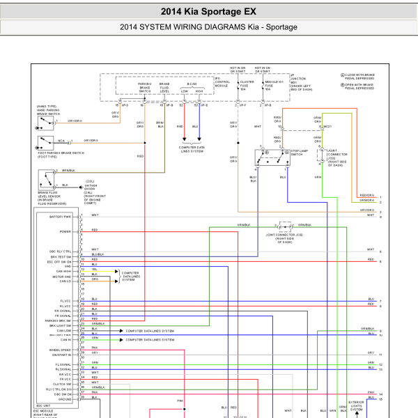The width and height of the screenshot is (418, 418).
Task: Click the "PARKING BRAKE SWITCH" label in the IPS module
Action: pos(144,88)
